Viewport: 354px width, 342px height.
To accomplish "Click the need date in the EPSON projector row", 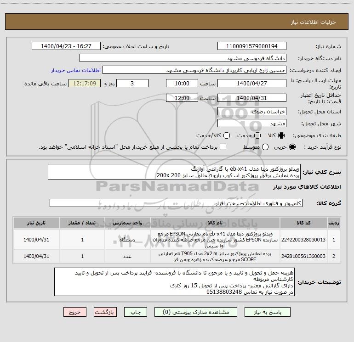I will [36, 240].
